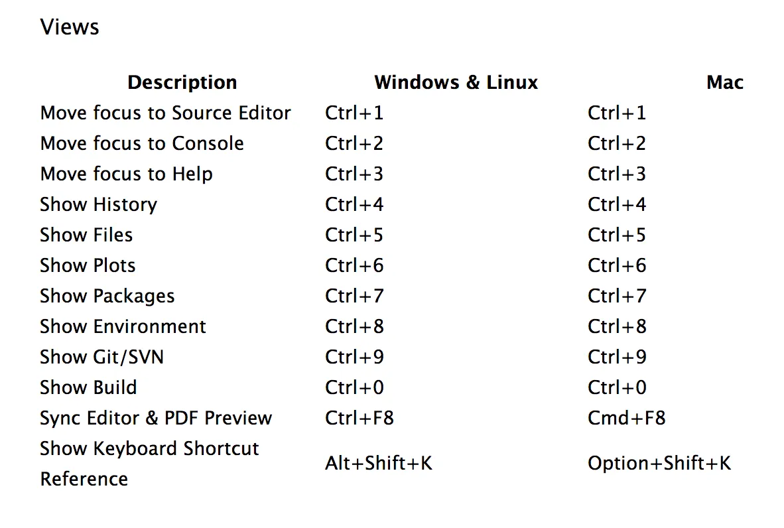Select the Show Packages row label

(x=107, y=296)
